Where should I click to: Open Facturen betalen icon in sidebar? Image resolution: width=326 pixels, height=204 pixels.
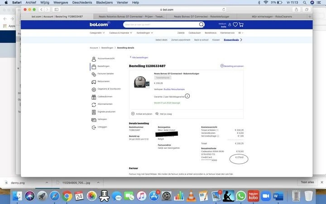94,74
